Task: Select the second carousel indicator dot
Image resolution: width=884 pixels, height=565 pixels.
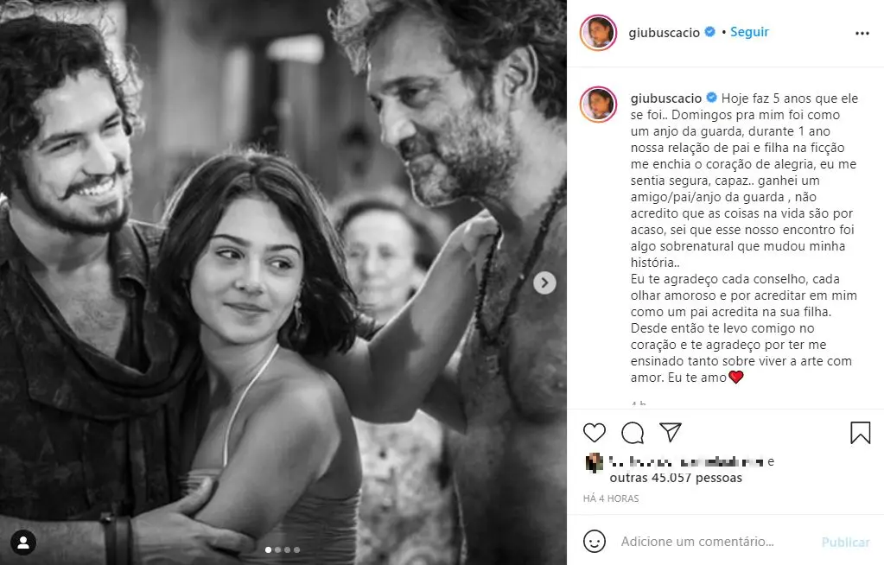Action: click(278, 549)
